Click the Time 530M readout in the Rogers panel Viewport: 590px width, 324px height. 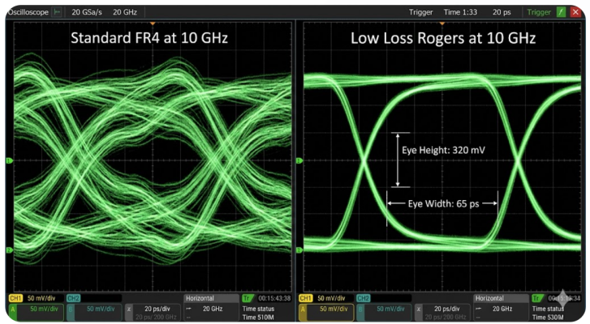(x=548, y=318)
